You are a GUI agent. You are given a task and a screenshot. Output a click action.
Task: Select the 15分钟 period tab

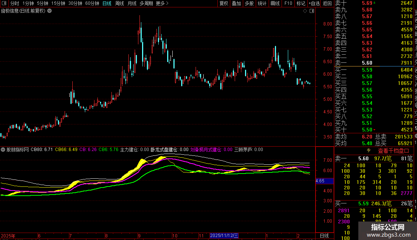58,3
